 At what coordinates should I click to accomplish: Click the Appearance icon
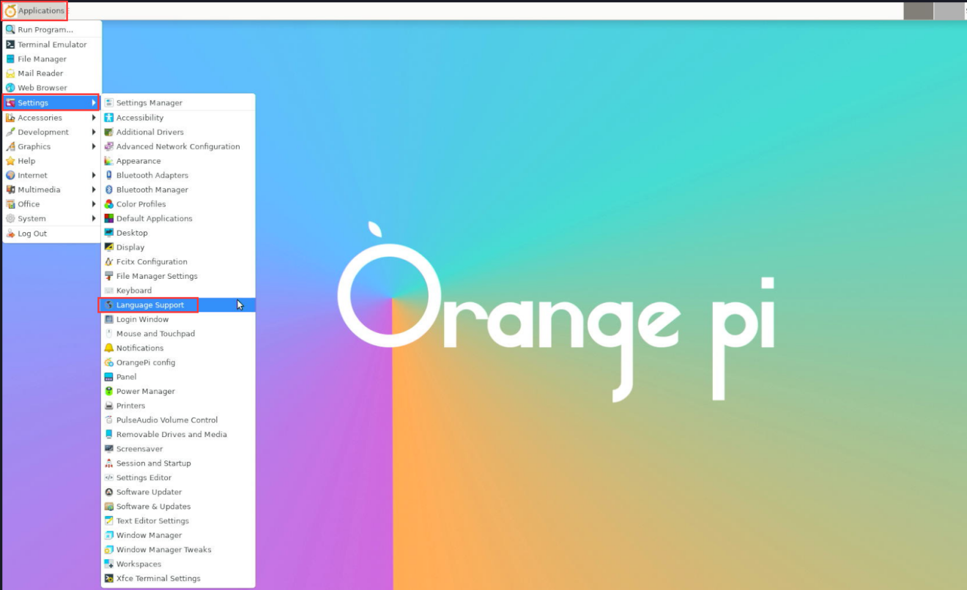pos(109,161)
